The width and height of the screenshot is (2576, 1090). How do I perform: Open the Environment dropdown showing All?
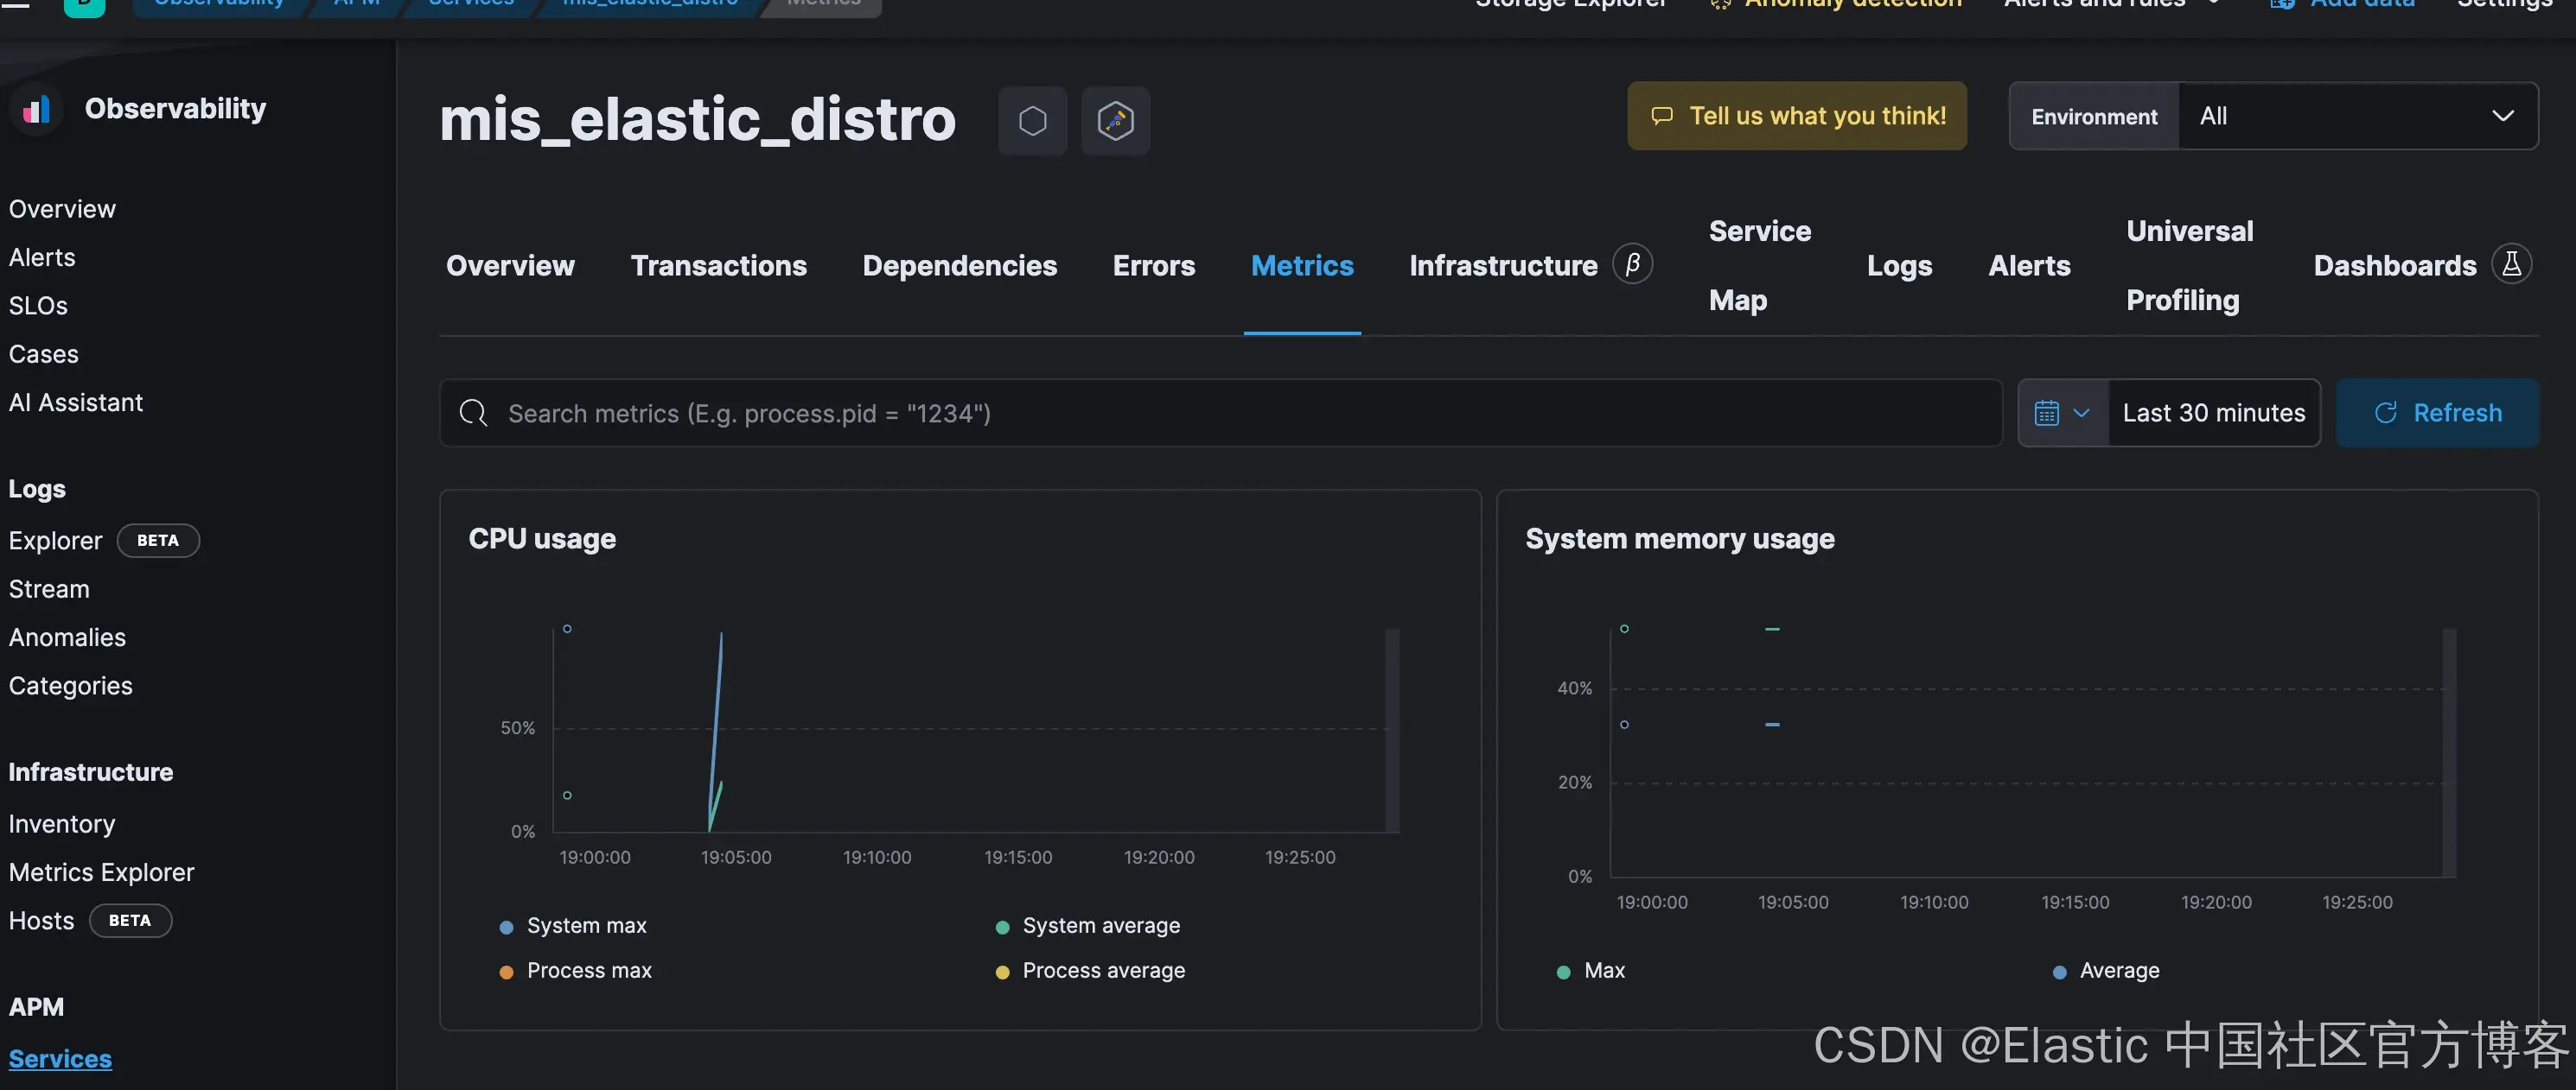[2356, 116]
